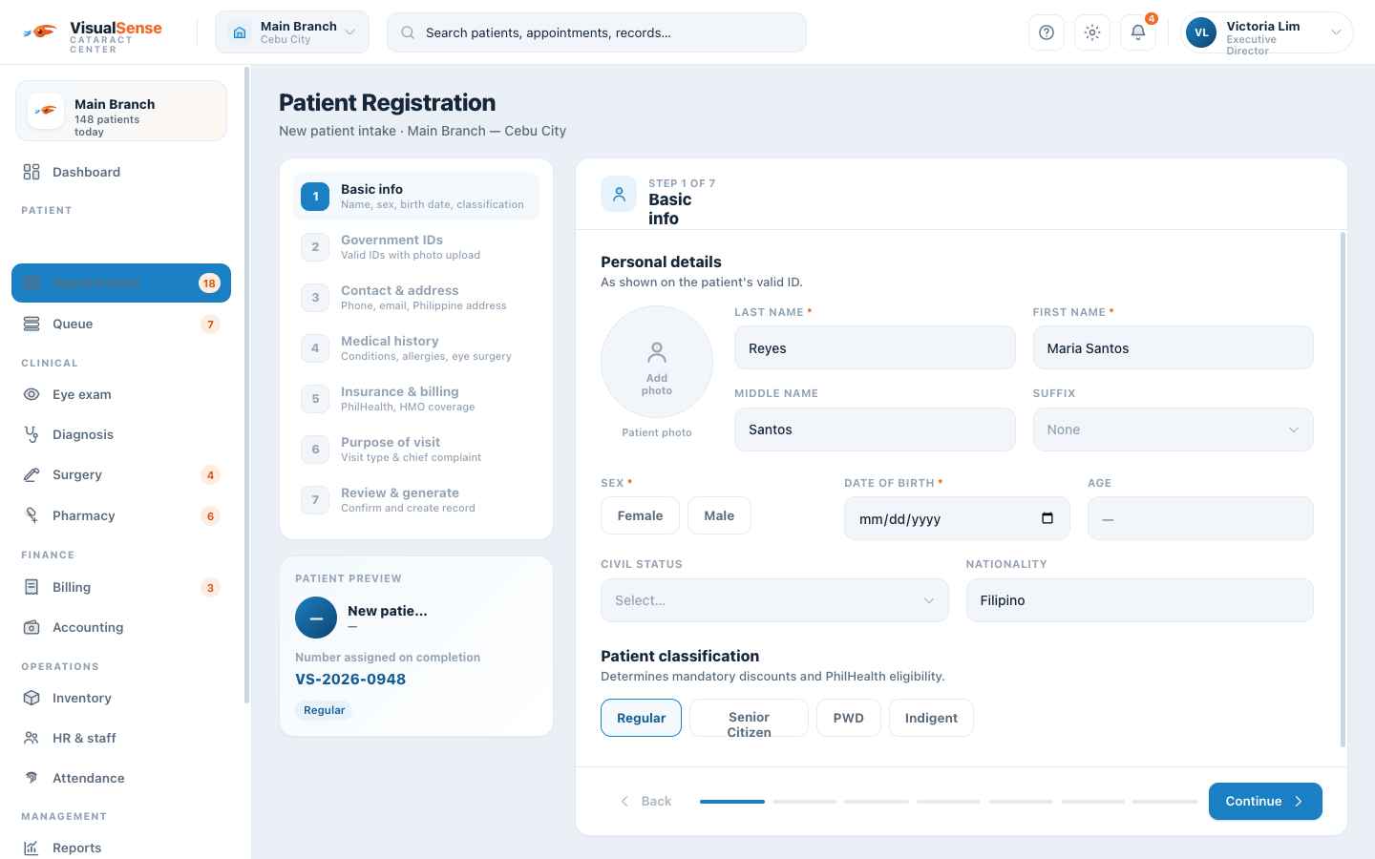Click the Surgery badge showing 4
The height and width of the screenshot is (859, 1375).
[211, 475]
